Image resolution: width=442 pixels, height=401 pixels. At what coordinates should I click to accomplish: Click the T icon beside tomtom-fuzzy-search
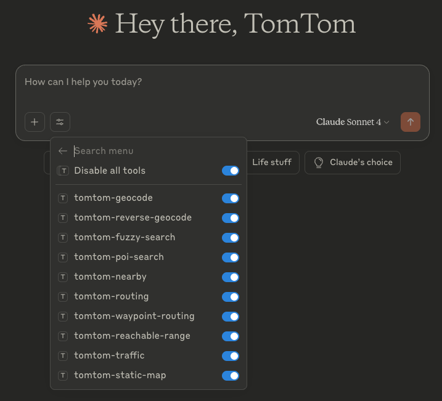(63, 237)
